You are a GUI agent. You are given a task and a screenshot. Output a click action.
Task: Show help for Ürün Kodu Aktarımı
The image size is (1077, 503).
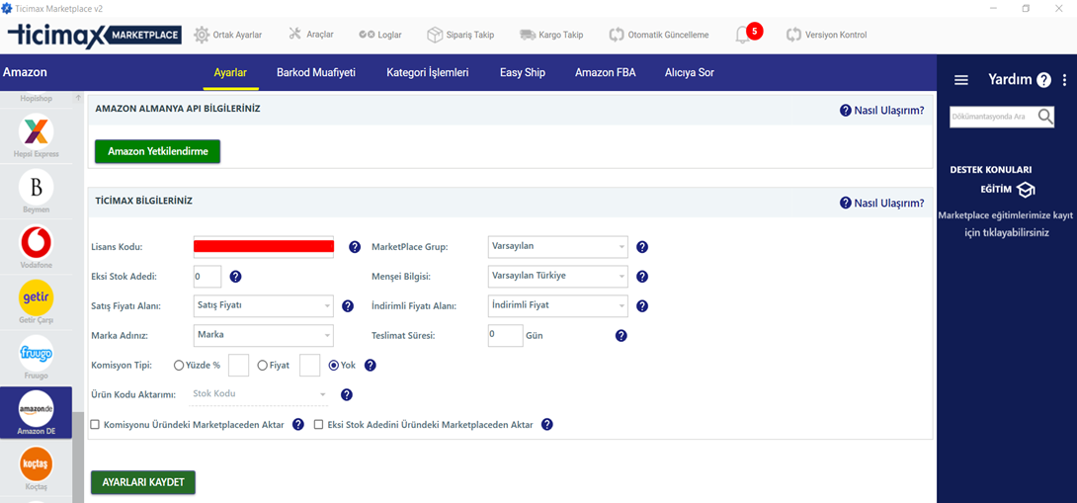coord(346,394)
